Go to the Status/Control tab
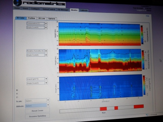This screenshot has width=163, height=122. 49,9
